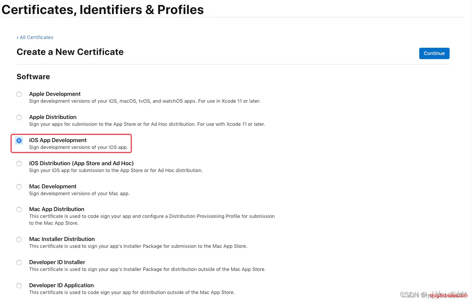472x302 pixels.
Task: Click the 'Developer ID Installer' label text
Action: [57, 262]
